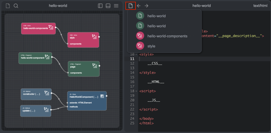This screenshot has width=271, height=133.
Task: Pick the style entry in the file dropdown
Action: tap(151, 46)
